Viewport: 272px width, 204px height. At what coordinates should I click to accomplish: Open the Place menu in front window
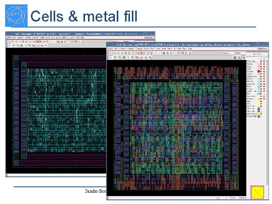(152, 49)
